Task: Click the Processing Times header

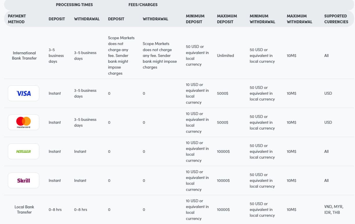Action: pos(74,5)
